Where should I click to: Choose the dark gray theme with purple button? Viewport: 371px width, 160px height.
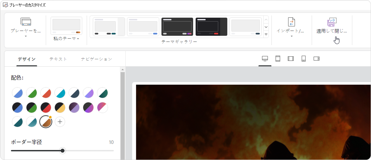click(x=177, y=27)
